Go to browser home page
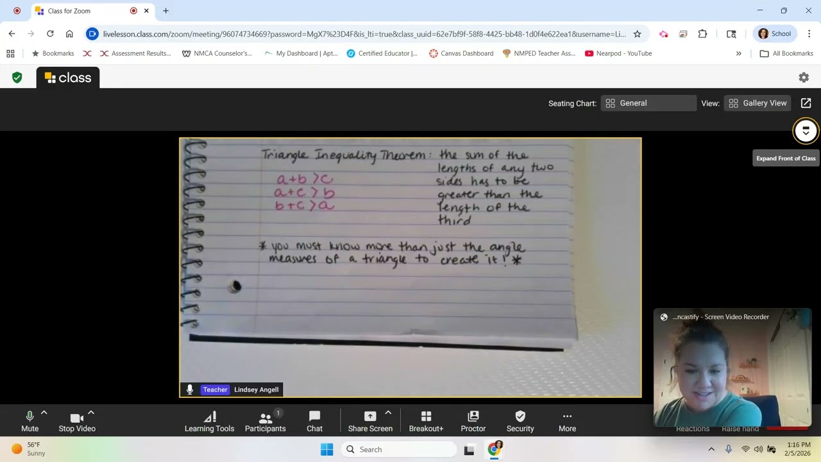 pyautogui.click(x=69, y=34)
